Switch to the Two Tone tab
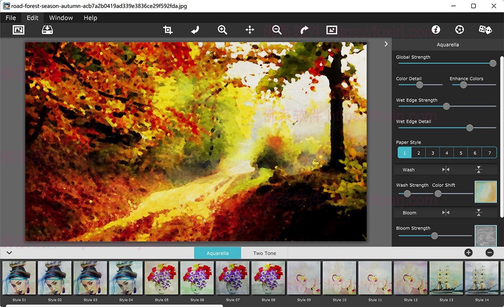Image resolution: width=504 pixels, height=307 pixels. click(264, 253)
